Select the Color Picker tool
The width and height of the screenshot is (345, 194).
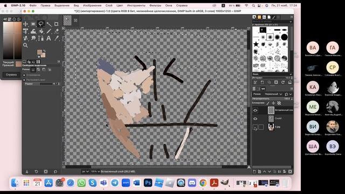[x=56, y=38]
